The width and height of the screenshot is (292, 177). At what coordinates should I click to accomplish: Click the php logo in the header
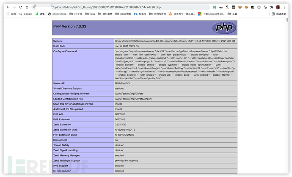(224, 28)
